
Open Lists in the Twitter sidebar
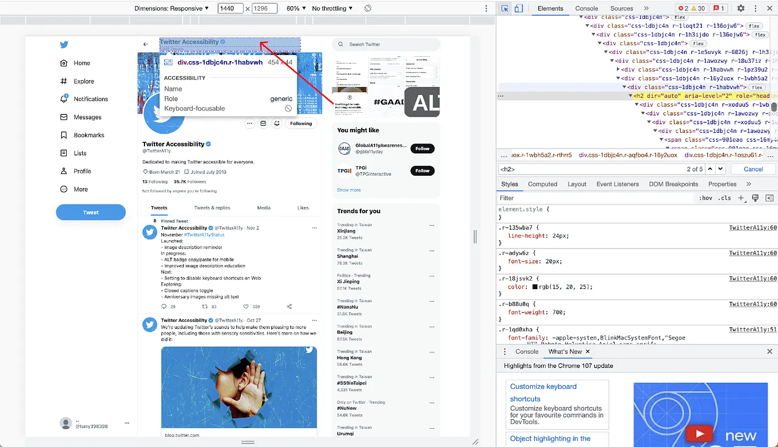coord(73,153)
